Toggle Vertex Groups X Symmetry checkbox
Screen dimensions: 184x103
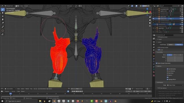[156, 63]
